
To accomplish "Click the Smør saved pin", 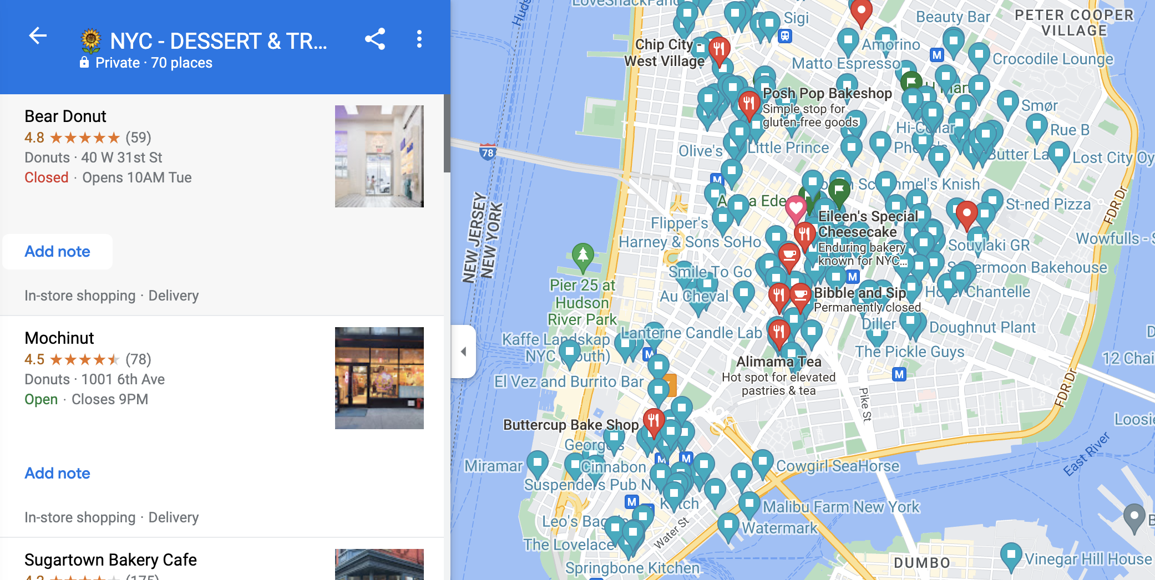I will pos(1007,104).
